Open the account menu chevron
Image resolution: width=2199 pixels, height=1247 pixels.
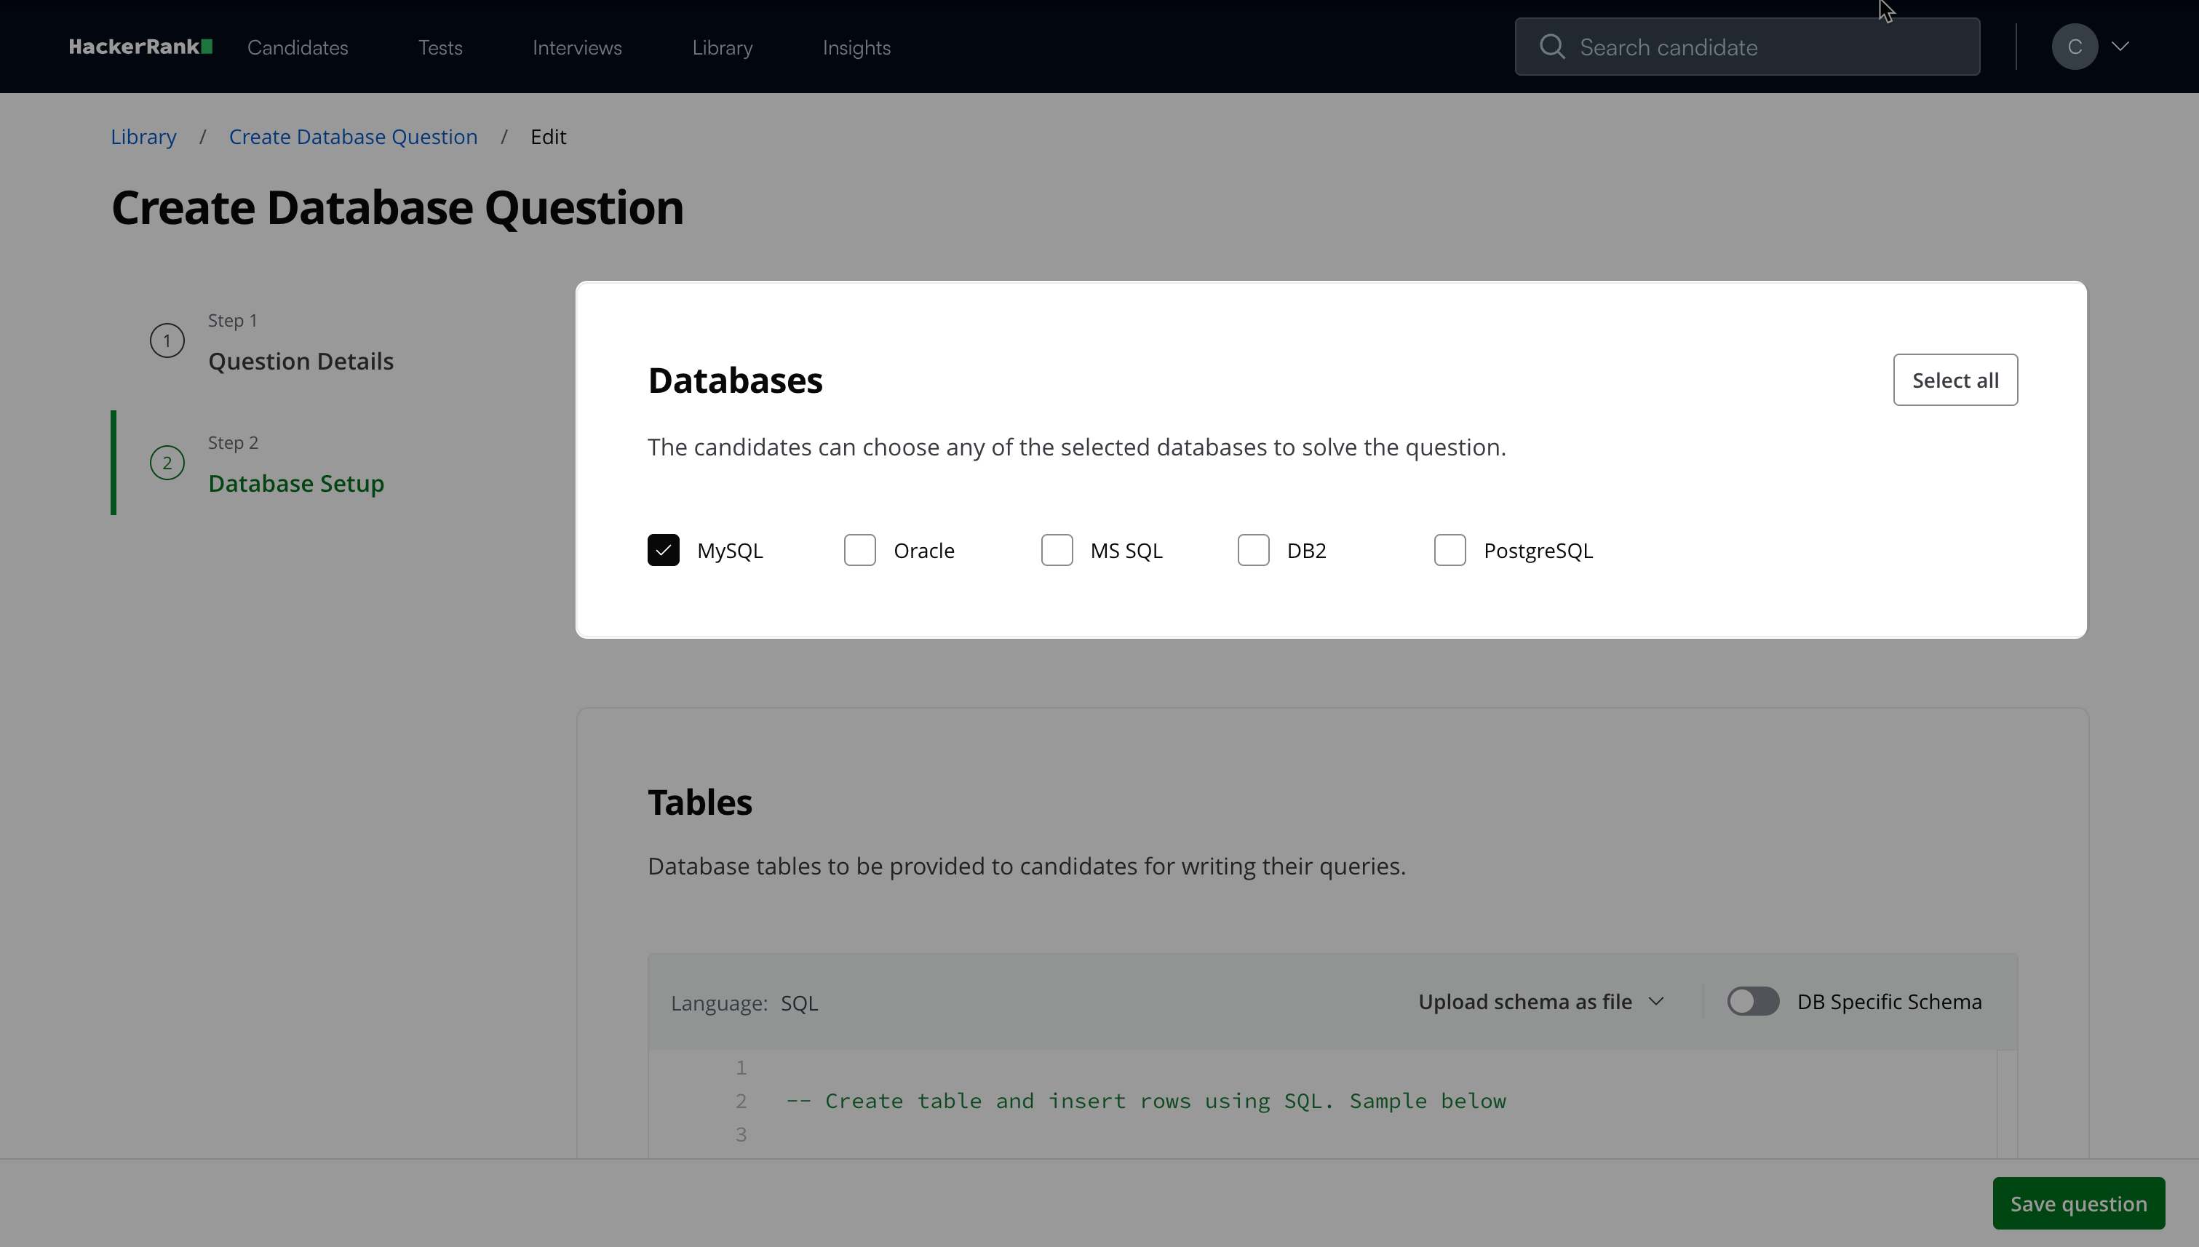(x=2120, y=47)
